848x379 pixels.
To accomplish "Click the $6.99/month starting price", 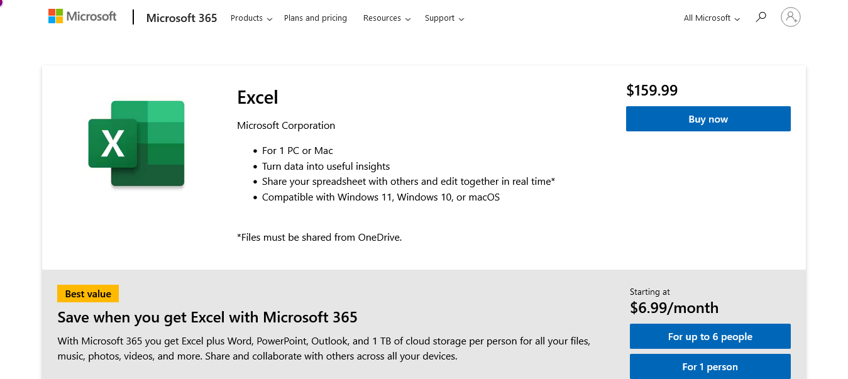I will click(674, 308).
